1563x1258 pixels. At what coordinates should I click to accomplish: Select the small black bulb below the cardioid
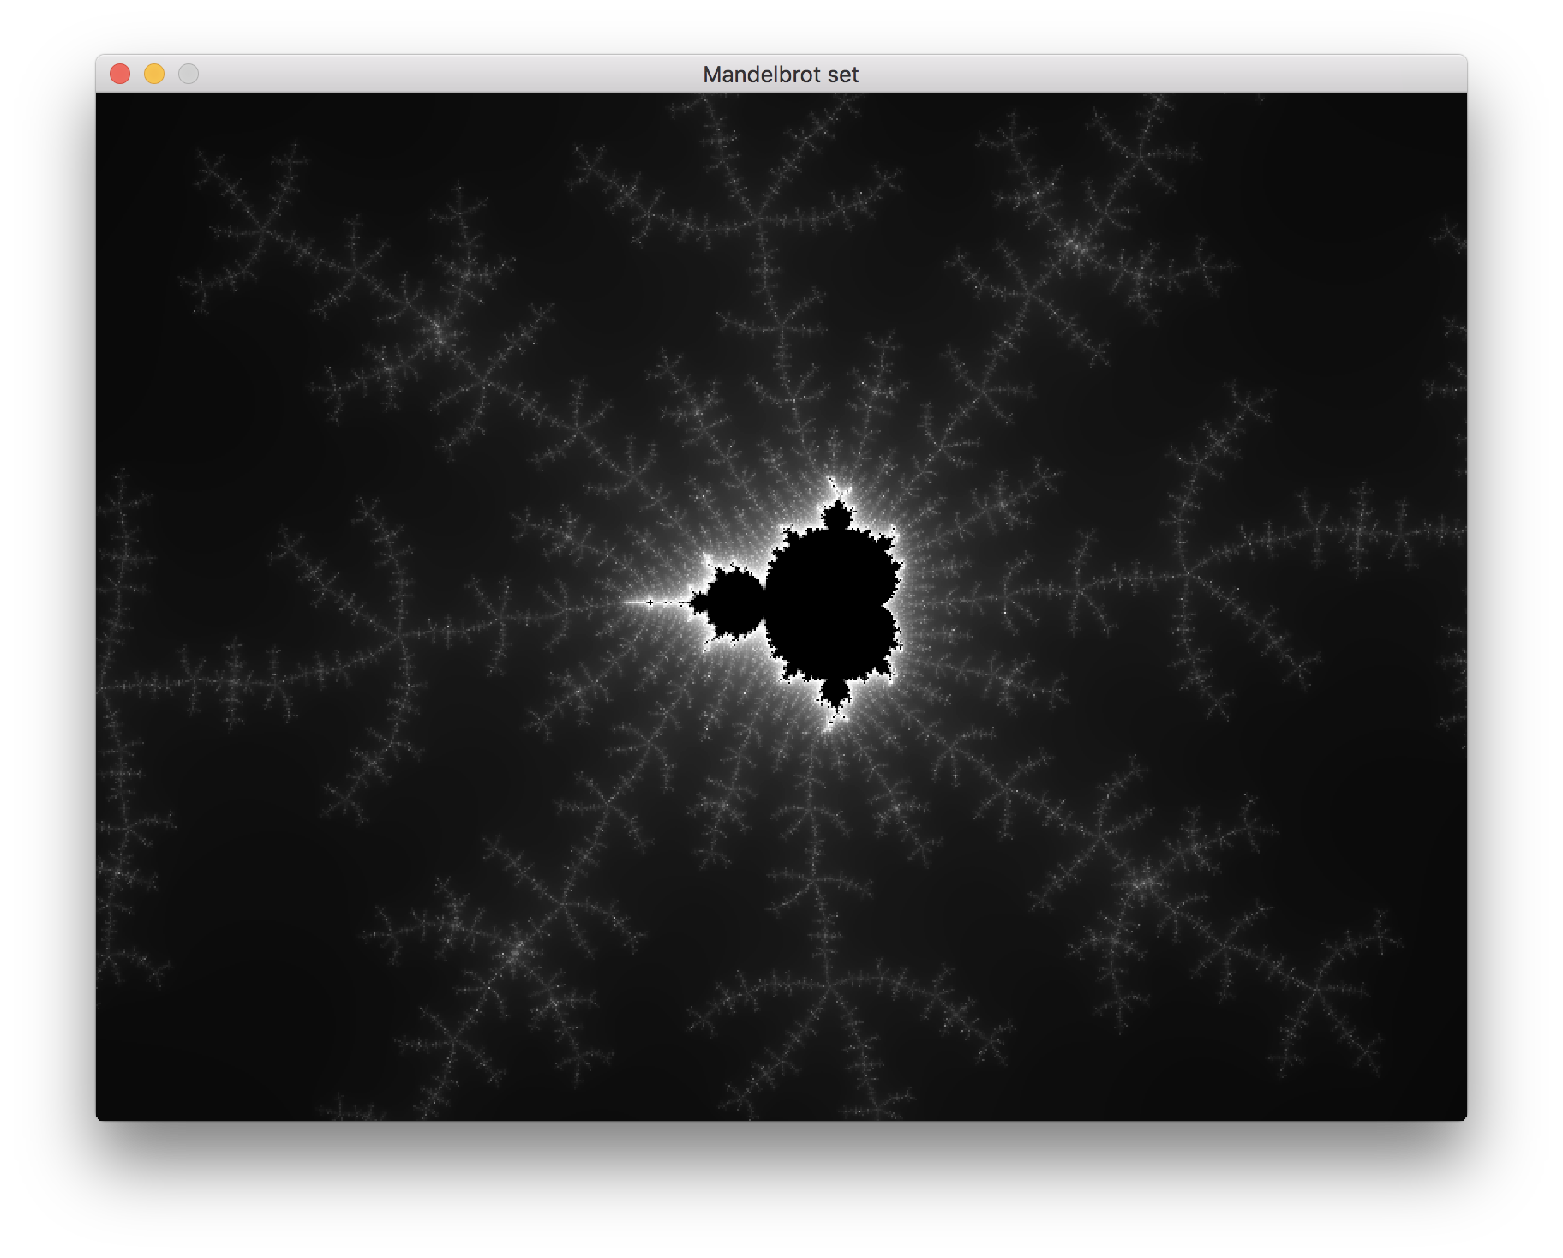[834, 692]
